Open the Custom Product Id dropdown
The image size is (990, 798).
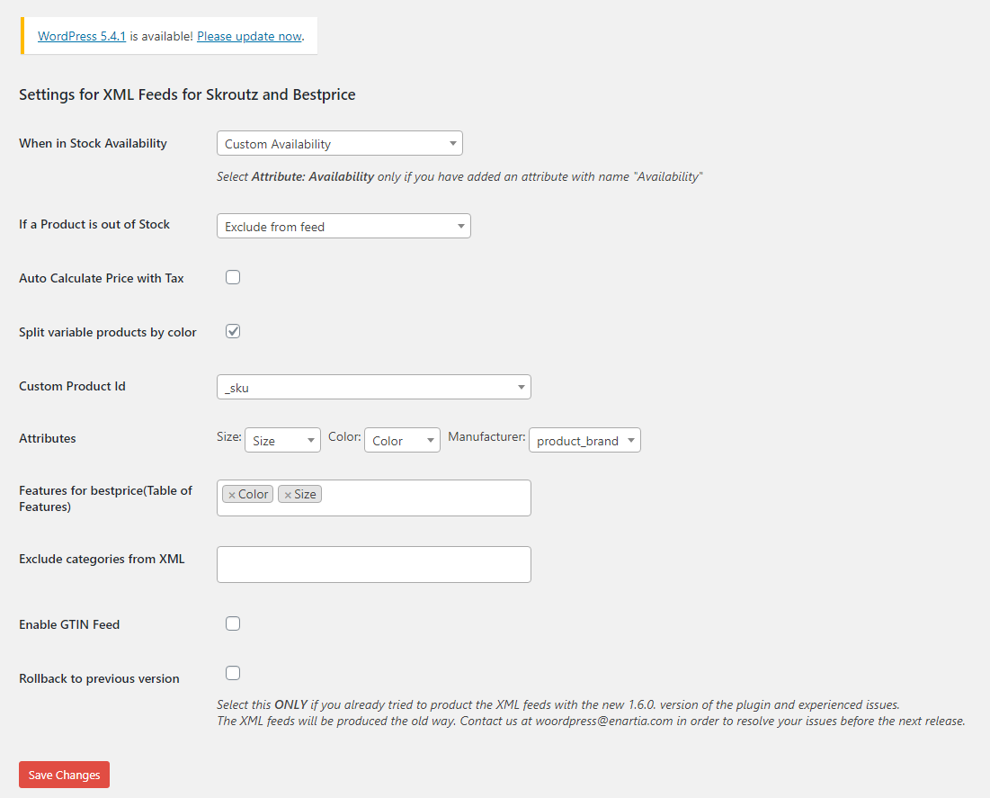[x=374, y=387]
